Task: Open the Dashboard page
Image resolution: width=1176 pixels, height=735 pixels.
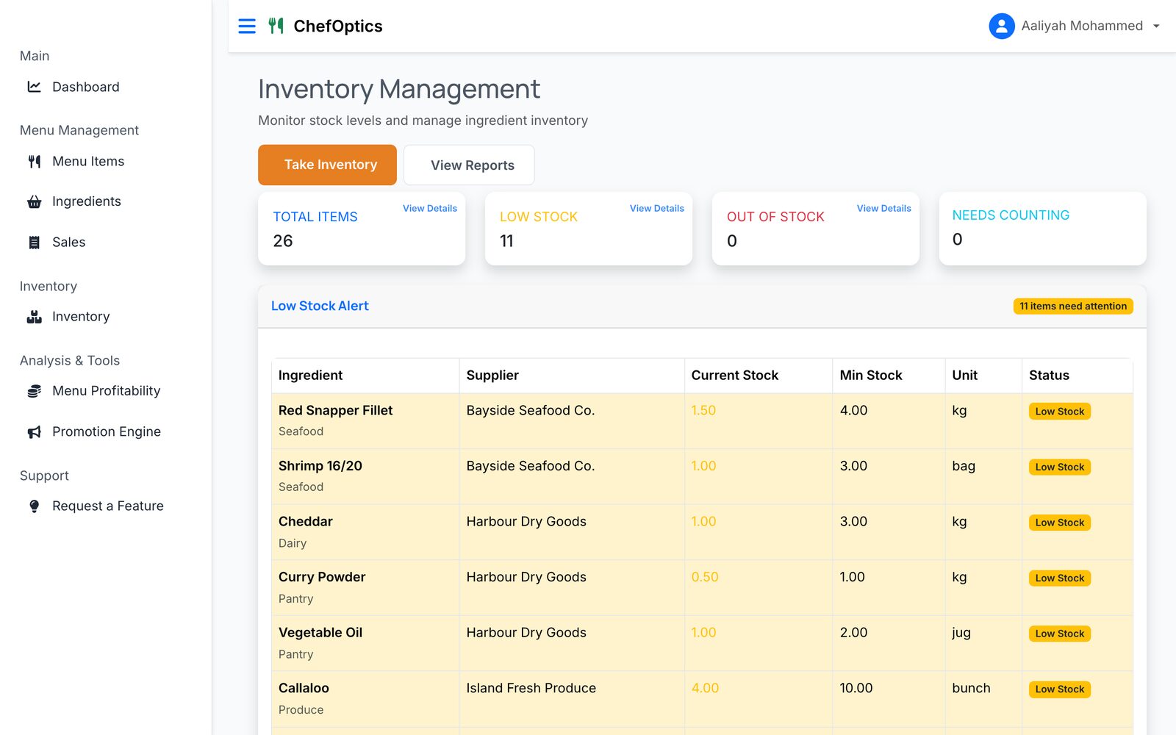Action: click(86, 87)
